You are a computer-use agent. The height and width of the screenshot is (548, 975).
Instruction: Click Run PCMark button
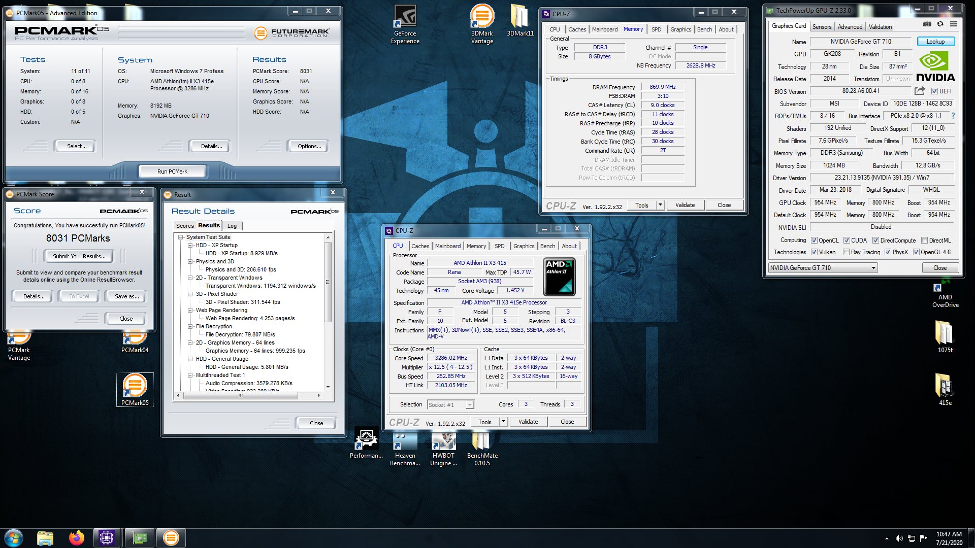pos(172,172)
